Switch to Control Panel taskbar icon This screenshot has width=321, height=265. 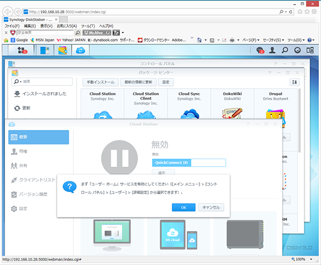[45, 50]
